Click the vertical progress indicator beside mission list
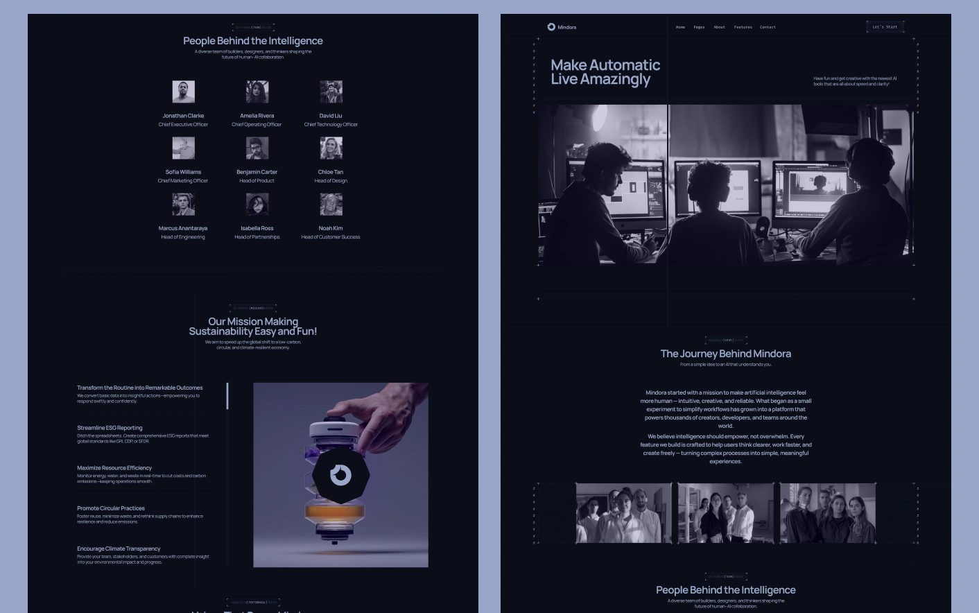The height and width of the screenshot is (613, 979). (x=227, y=396)
